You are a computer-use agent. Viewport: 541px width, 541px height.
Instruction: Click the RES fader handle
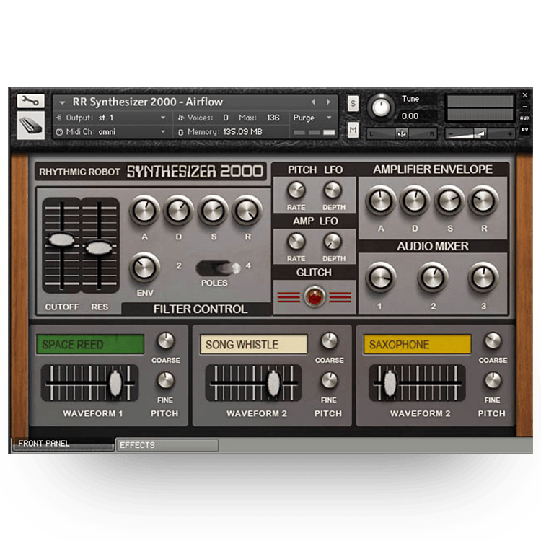(99, 247)
